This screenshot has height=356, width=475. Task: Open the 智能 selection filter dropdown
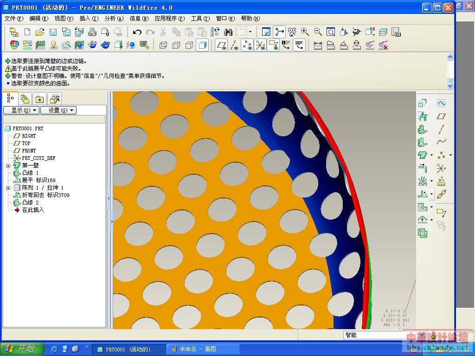(385, 335)
